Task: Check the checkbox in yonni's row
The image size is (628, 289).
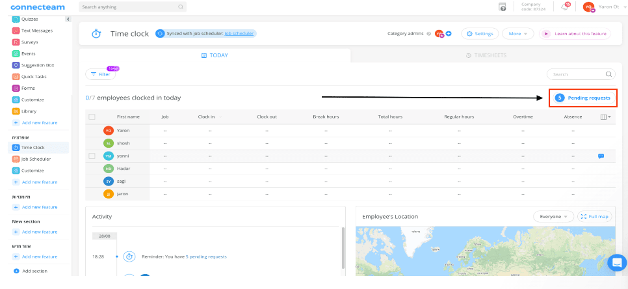Action: click(92, 156)
